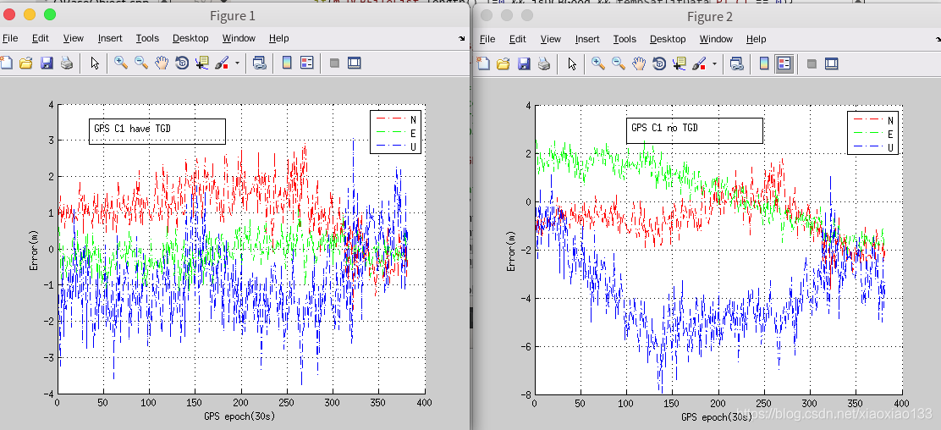
Task: Activate Zoom Out tool in Figure 1
Action: [141, 63]
